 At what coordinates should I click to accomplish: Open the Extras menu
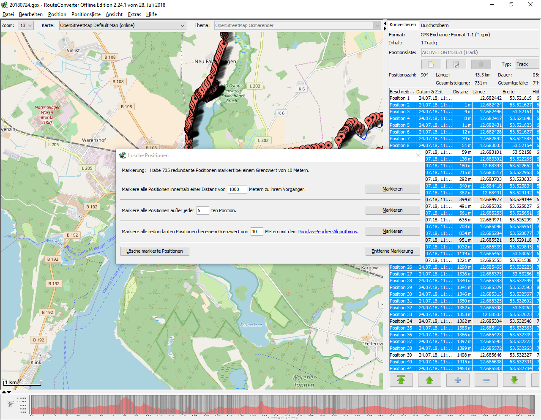pos(134,14)
